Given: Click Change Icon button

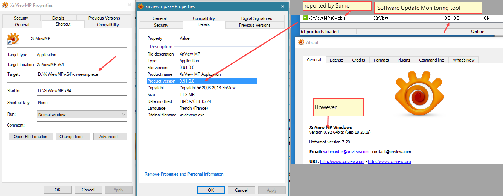Looking at the screenshot, I should (x=73, y=136).
